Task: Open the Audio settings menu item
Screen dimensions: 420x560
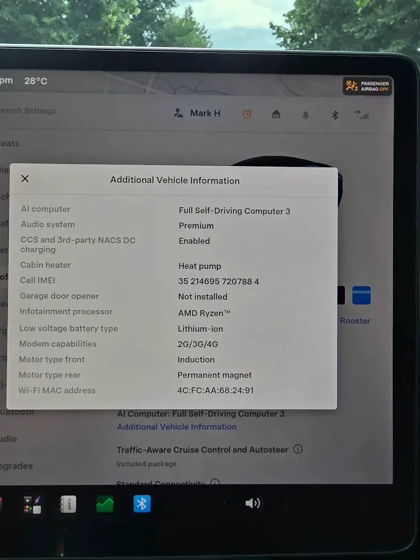Action: coord(8,439)
